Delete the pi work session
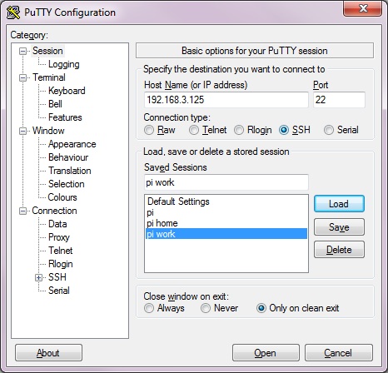388x373 pixels. point(339,250)
